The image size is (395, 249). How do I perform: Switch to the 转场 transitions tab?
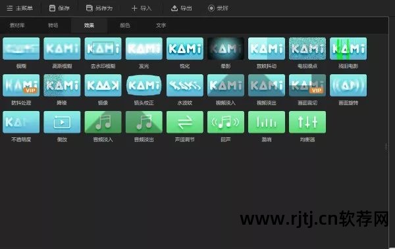(53, 25)
